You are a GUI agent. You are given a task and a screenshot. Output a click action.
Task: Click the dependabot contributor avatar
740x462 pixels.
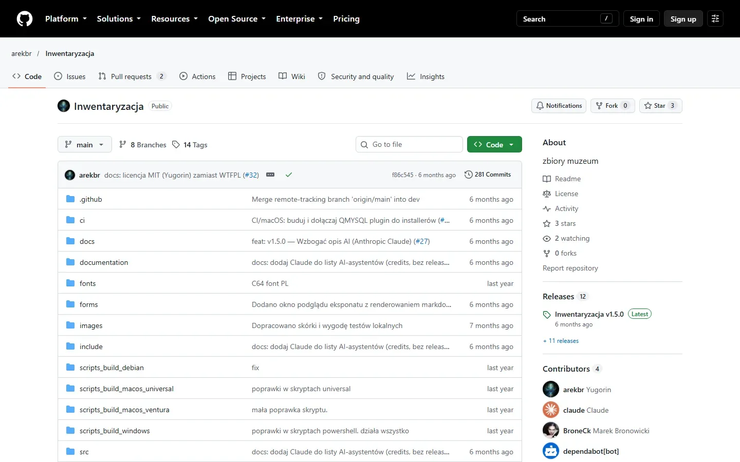[x=551, y=451]
